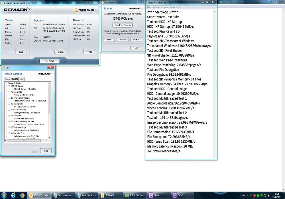
Task: Launch Internet Explorer from the taskbar
Action: click(x=13, y=195)
